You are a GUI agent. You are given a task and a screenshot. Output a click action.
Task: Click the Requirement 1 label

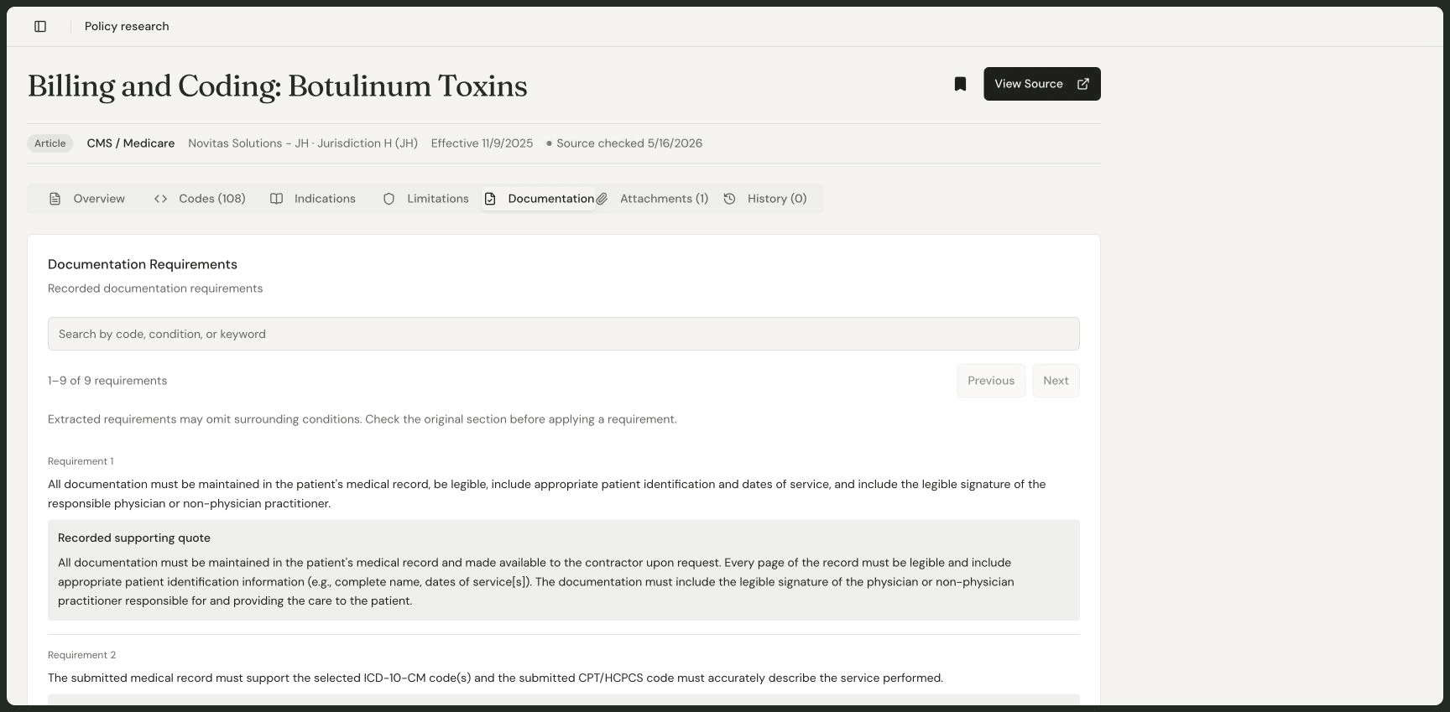coord(81,461)
